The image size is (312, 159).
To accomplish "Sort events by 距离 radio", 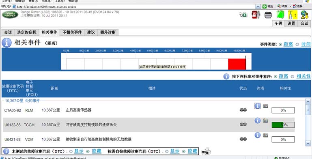I will (275, 77).
